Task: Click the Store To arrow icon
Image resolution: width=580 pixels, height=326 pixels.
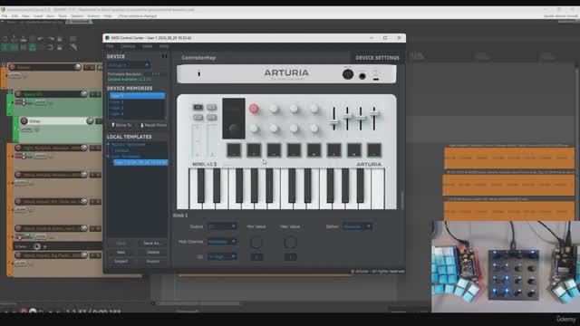Action: [x=112, y=125]
